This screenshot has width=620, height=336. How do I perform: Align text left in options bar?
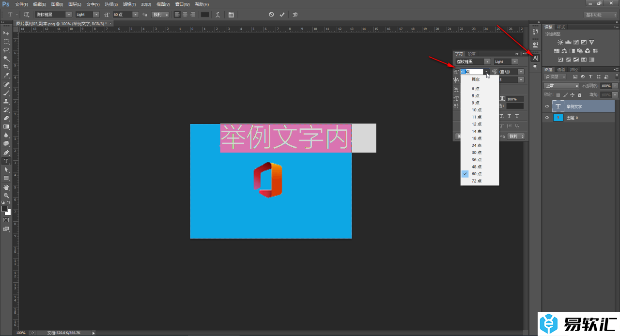(x=177, y=15)
